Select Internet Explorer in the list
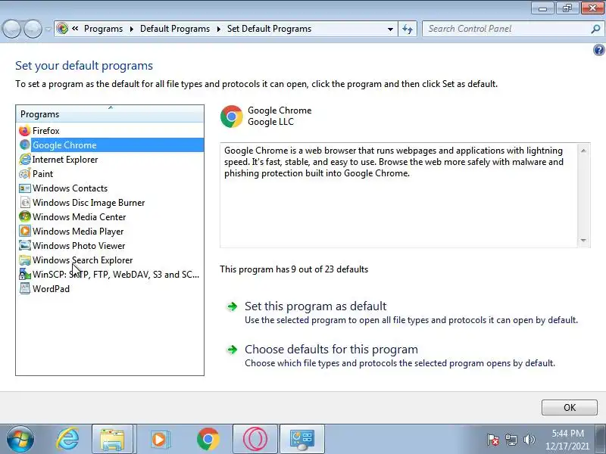 pyautogui.click(x=65, y=160)
